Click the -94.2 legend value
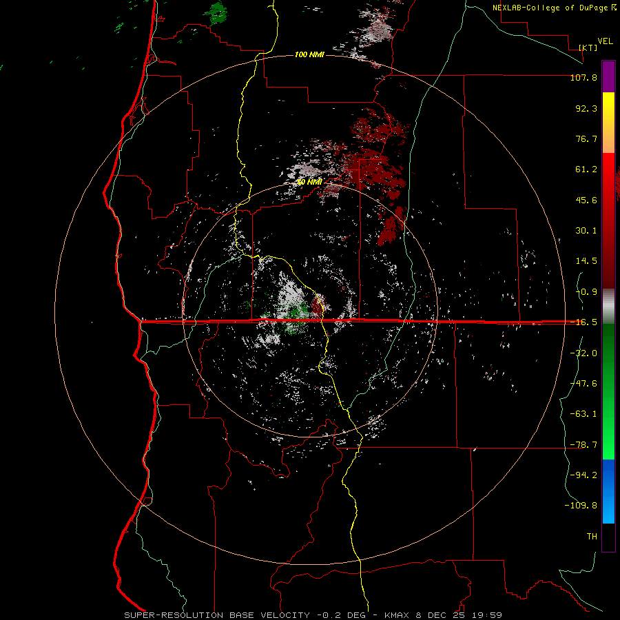This screenshot has height=620, width=620. coord(583,475)
